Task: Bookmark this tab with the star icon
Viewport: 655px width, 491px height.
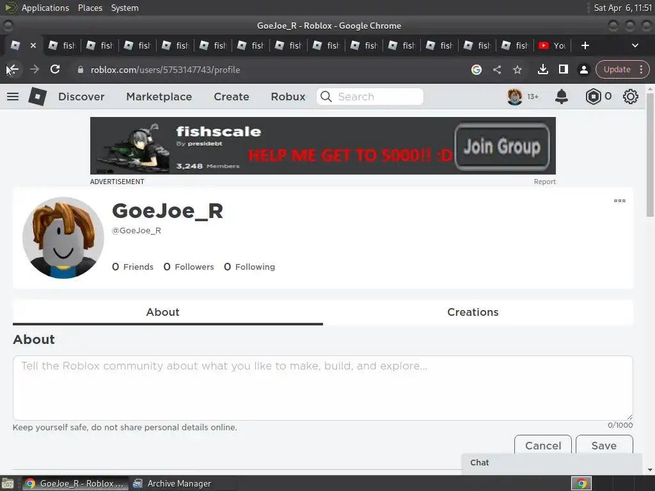Action: (x=517, y=70)
